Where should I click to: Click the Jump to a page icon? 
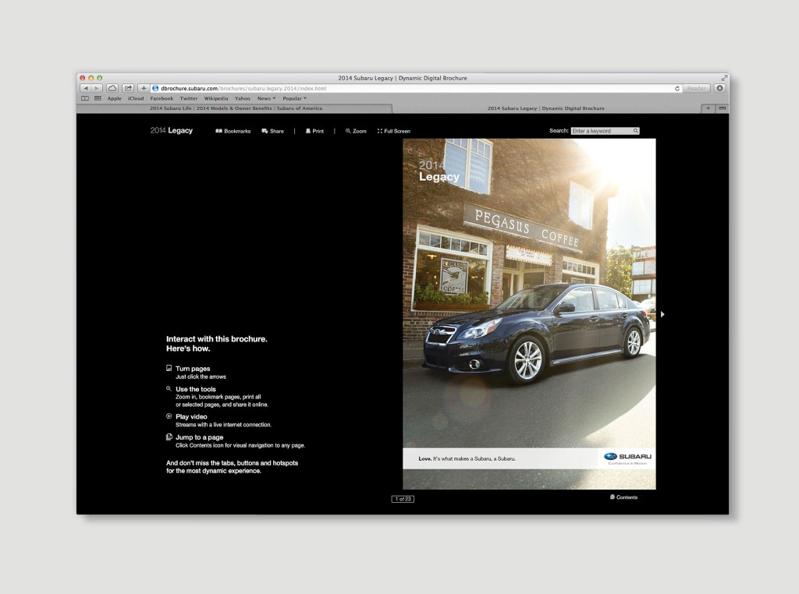tap(169, 437)
